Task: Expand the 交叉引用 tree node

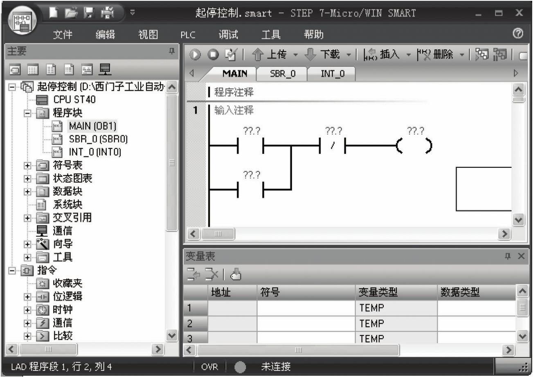Action: [x=27, y=218]
